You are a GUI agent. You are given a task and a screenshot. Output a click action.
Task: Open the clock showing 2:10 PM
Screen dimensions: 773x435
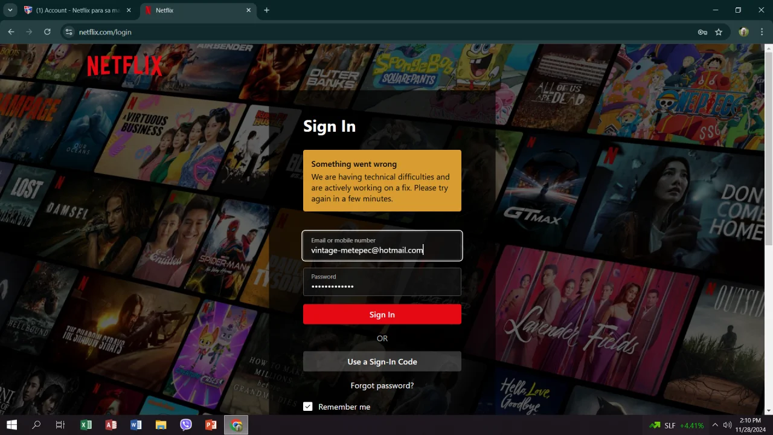pyautogui.click(x=750, y=425)
